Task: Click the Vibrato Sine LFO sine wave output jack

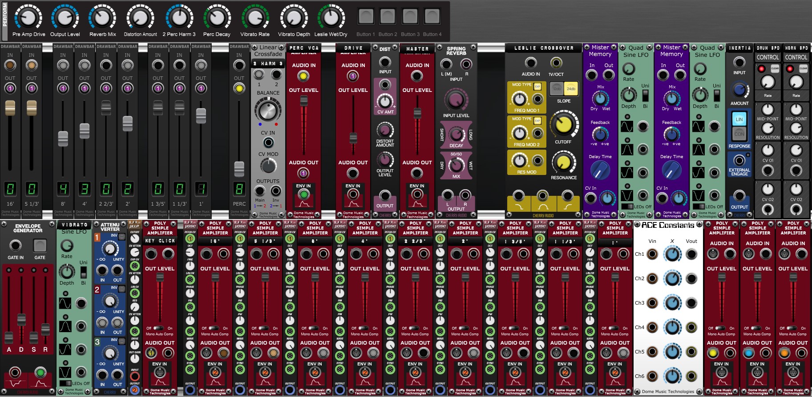Action: 81,303
